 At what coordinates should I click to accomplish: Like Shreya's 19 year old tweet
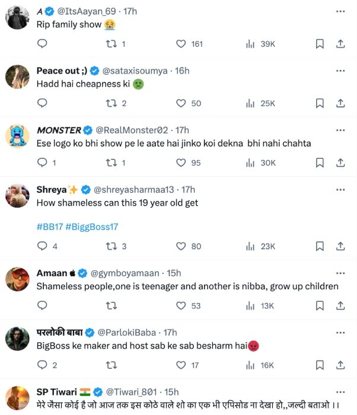pyautogui.click(x=182, y=247)
